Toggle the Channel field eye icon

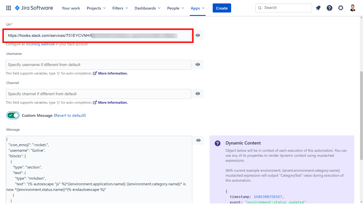click(x=198, y=94)
